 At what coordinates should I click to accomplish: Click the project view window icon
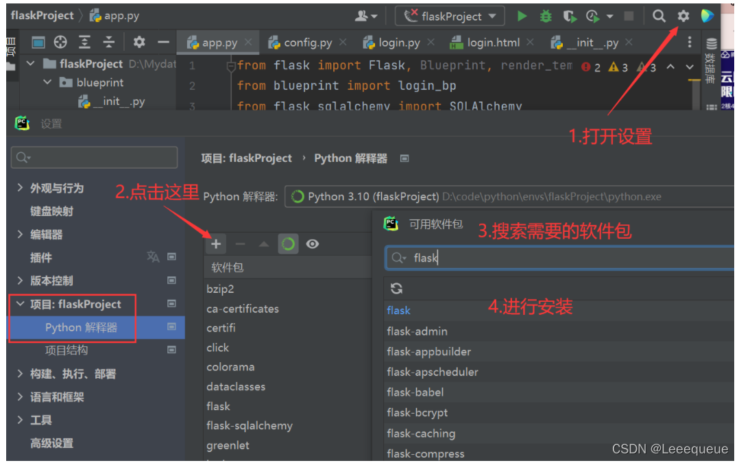38,43
